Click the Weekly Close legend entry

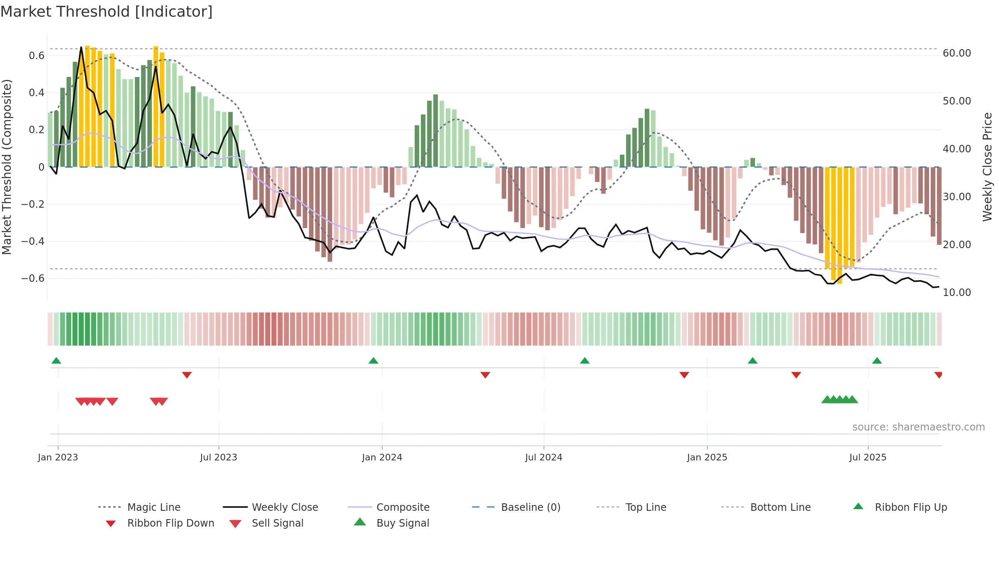tap(270, 507)
